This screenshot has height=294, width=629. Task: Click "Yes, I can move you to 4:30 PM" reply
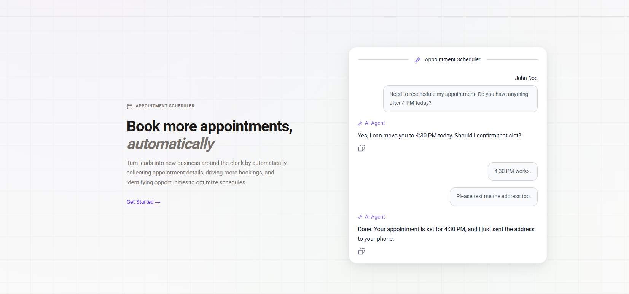coord(440,136)
